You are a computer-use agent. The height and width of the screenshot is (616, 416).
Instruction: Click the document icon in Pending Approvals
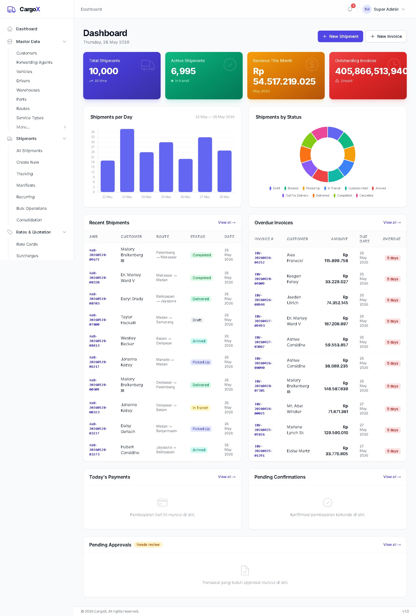coord(245,570)
